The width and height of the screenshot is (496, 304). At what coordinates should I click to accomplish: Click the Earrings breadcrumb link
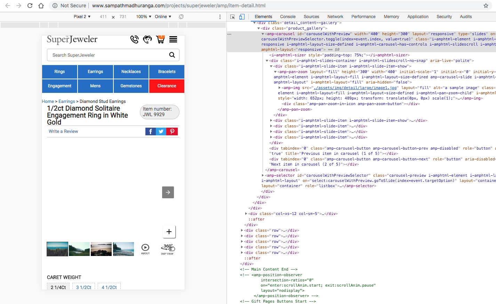[x=66, y=101]
